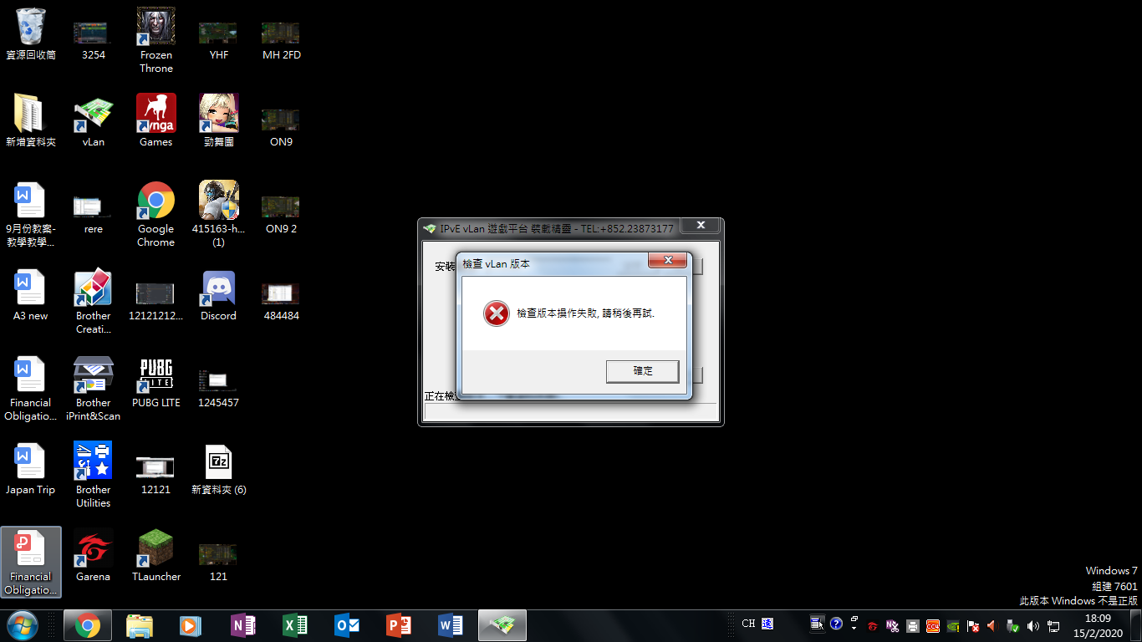Image resolution: width=1142 pixels, height=642 pixels.
Task: Click the network connection tray icon
Action: pyautogui.click(x=1053, y=626)
